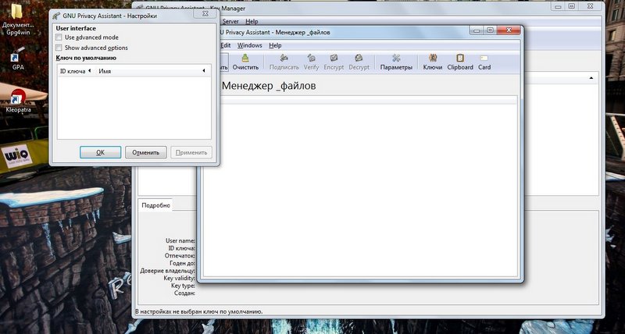
Task: Click Применить in the Настройки dialog
Action: 191,152
